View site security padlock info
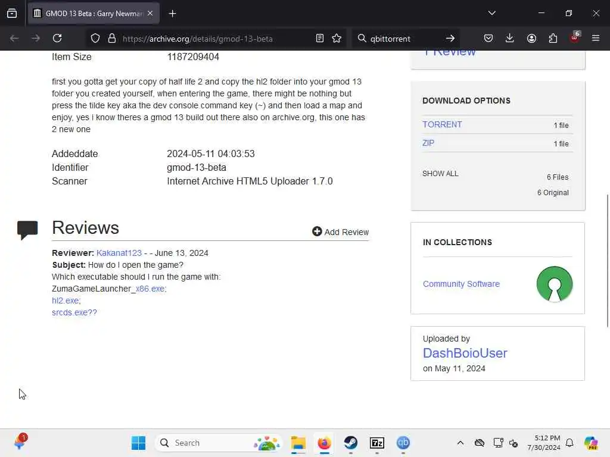This screenshot has height=457, width=610. coord(112,39)
